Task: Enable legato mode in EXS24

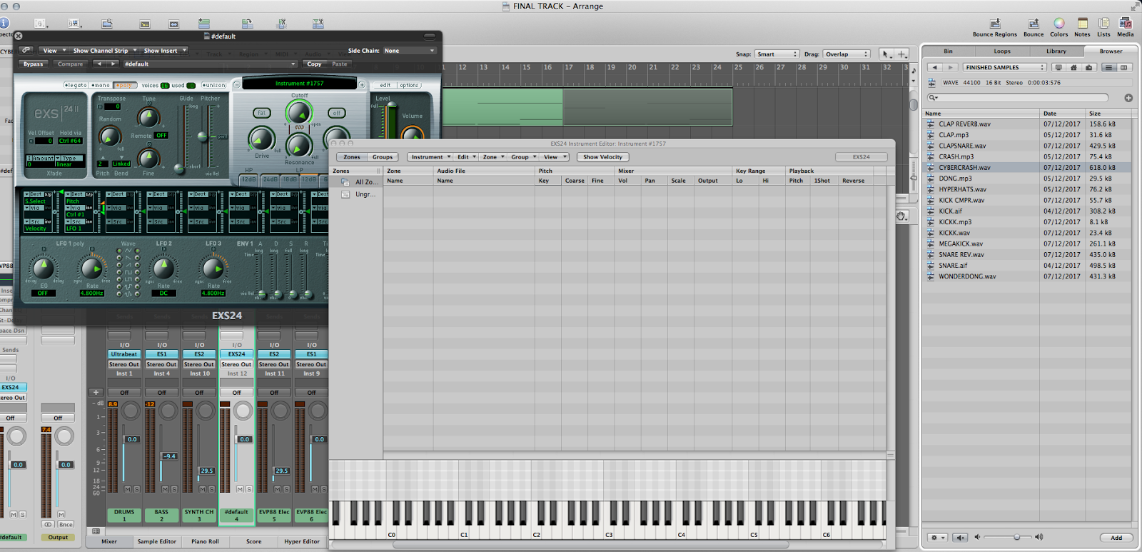Action: (x=76, y=85)
